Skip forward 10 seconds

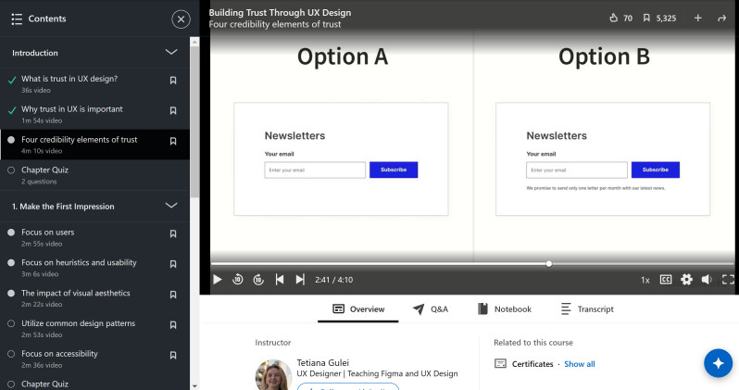[258, 279]
